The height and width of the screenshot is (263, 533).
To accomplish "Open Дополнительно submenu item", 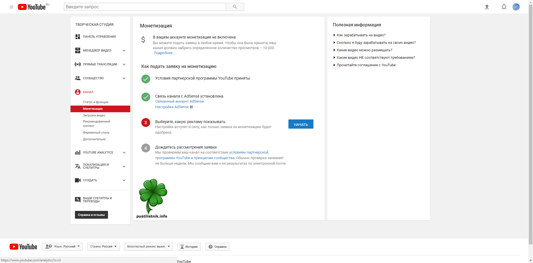I will (x=94, y=139).
